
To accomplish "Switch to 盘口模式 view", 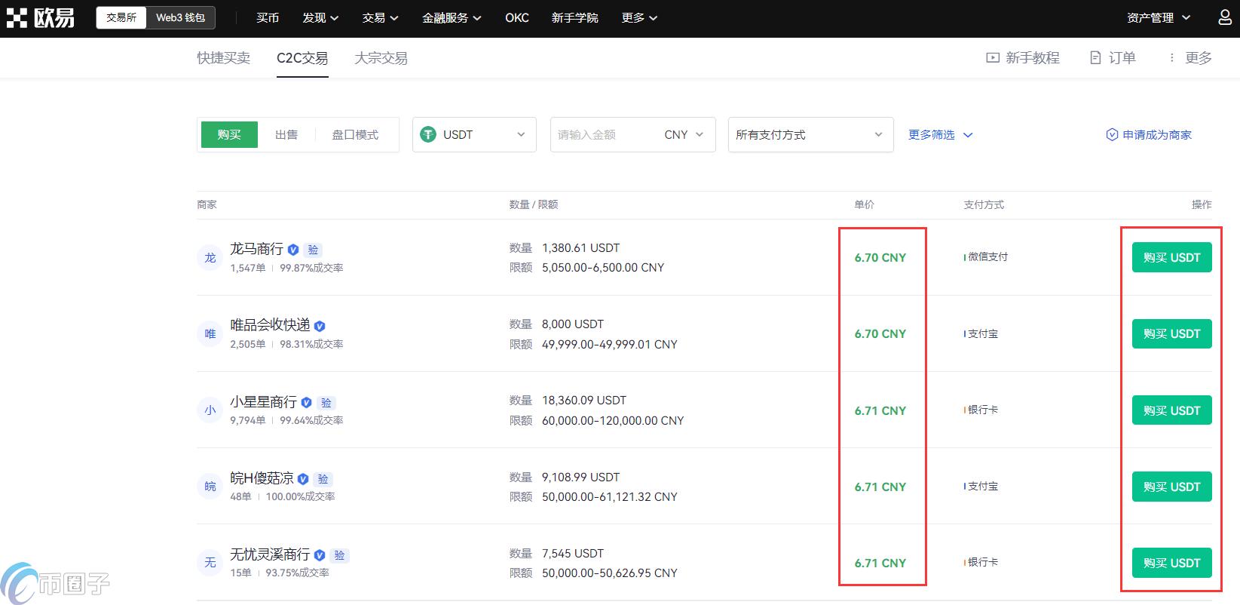I will coord(355,134).
